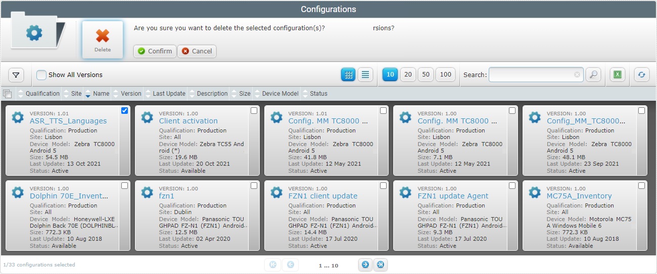
Task: Sort by Device Model column
Action: click(x=280, y=94)
